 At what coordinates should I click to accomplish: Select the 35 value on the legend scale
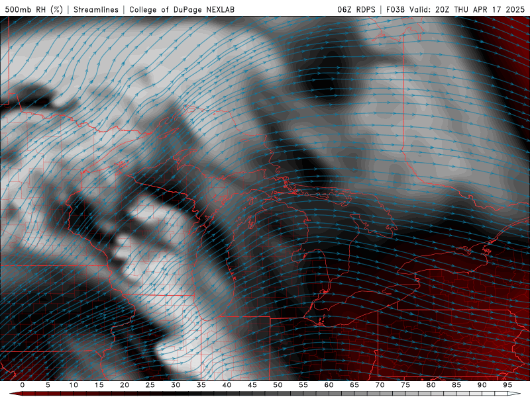point(201,385)
